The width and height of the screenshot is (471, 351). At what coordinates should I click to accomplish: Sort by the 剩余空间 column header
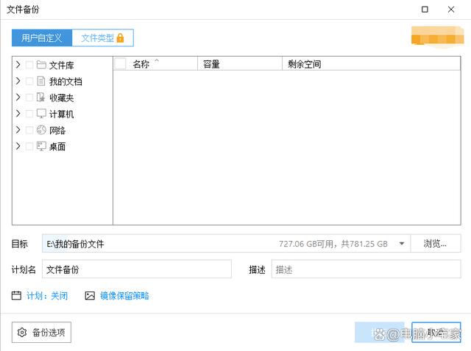click(x=371, y=64)
